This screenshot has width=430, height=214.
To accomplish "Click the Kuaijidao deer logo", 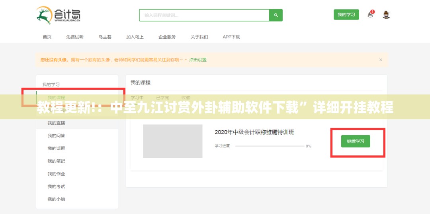I will coord(59,15).
